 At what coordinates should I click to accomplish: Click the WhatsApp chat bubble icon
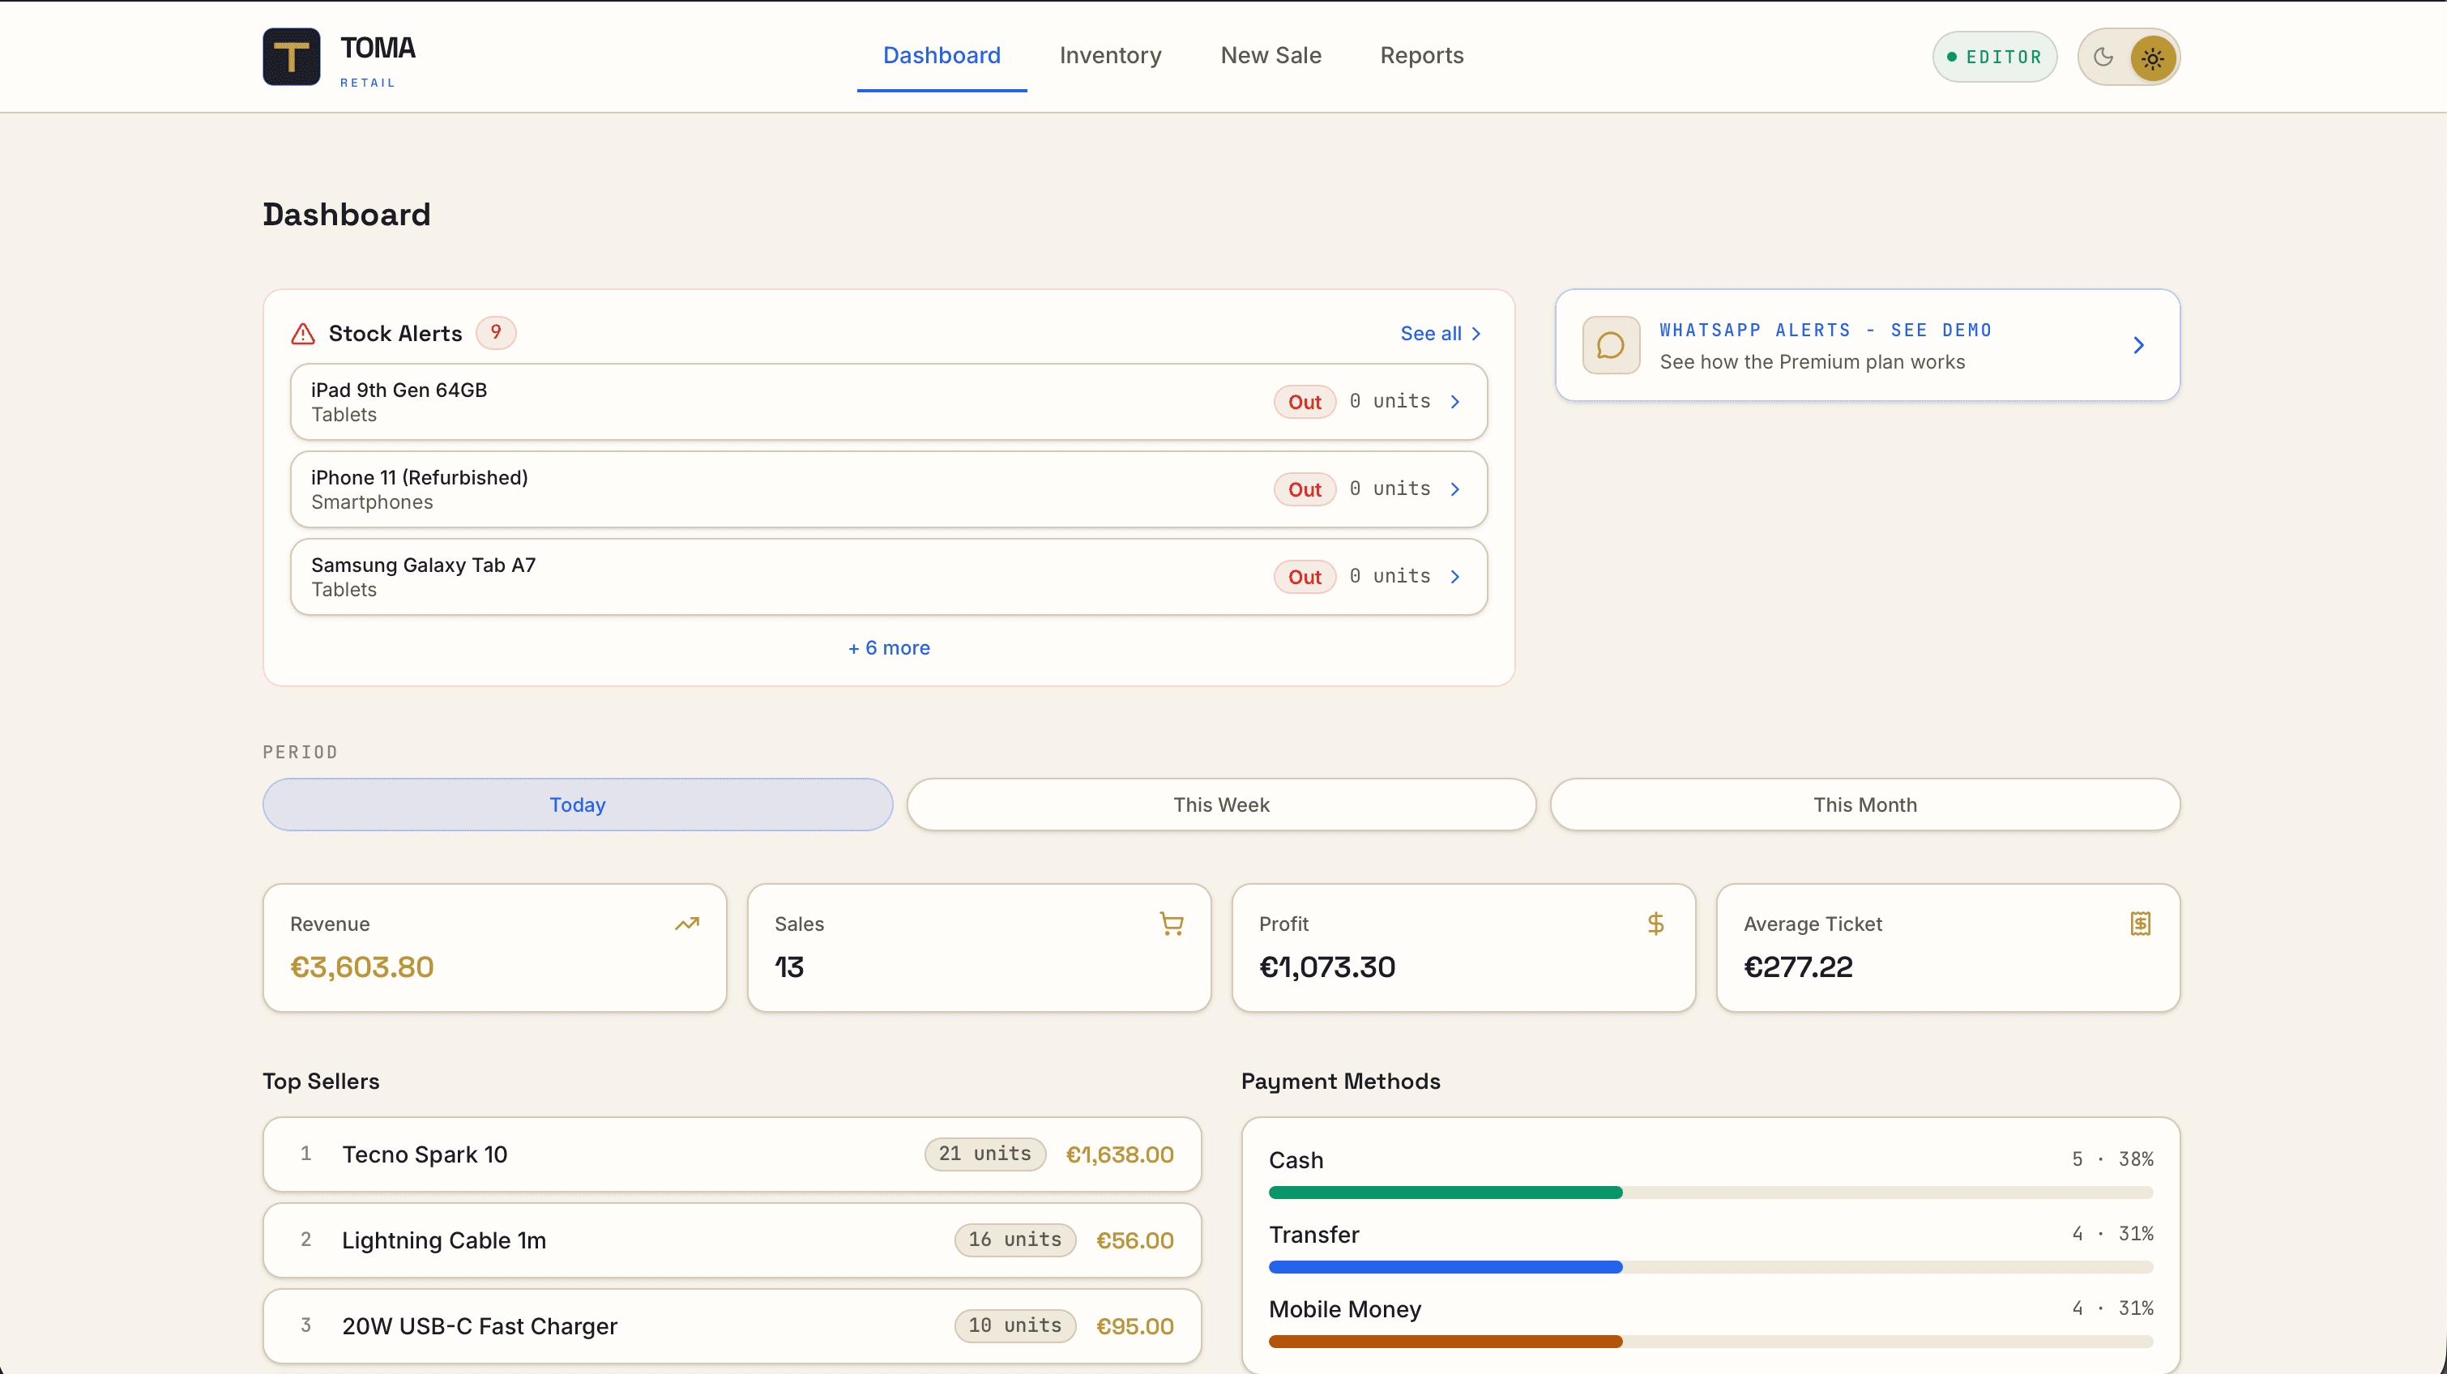click(1611, 344)
